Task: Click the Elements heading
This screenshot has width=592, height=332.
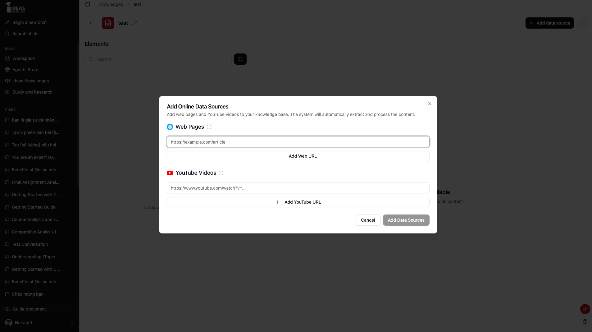Action: [x=97, y=44]
